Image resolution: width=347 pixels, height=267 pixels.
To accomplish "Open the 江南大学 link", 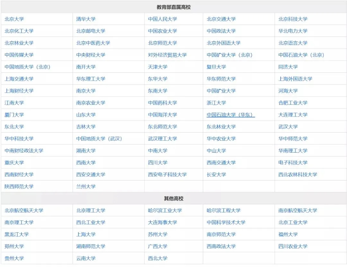I will tap(14, 103).
